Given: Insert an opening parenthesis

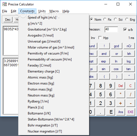Looking at the screenshot, I should coord(104,77).
